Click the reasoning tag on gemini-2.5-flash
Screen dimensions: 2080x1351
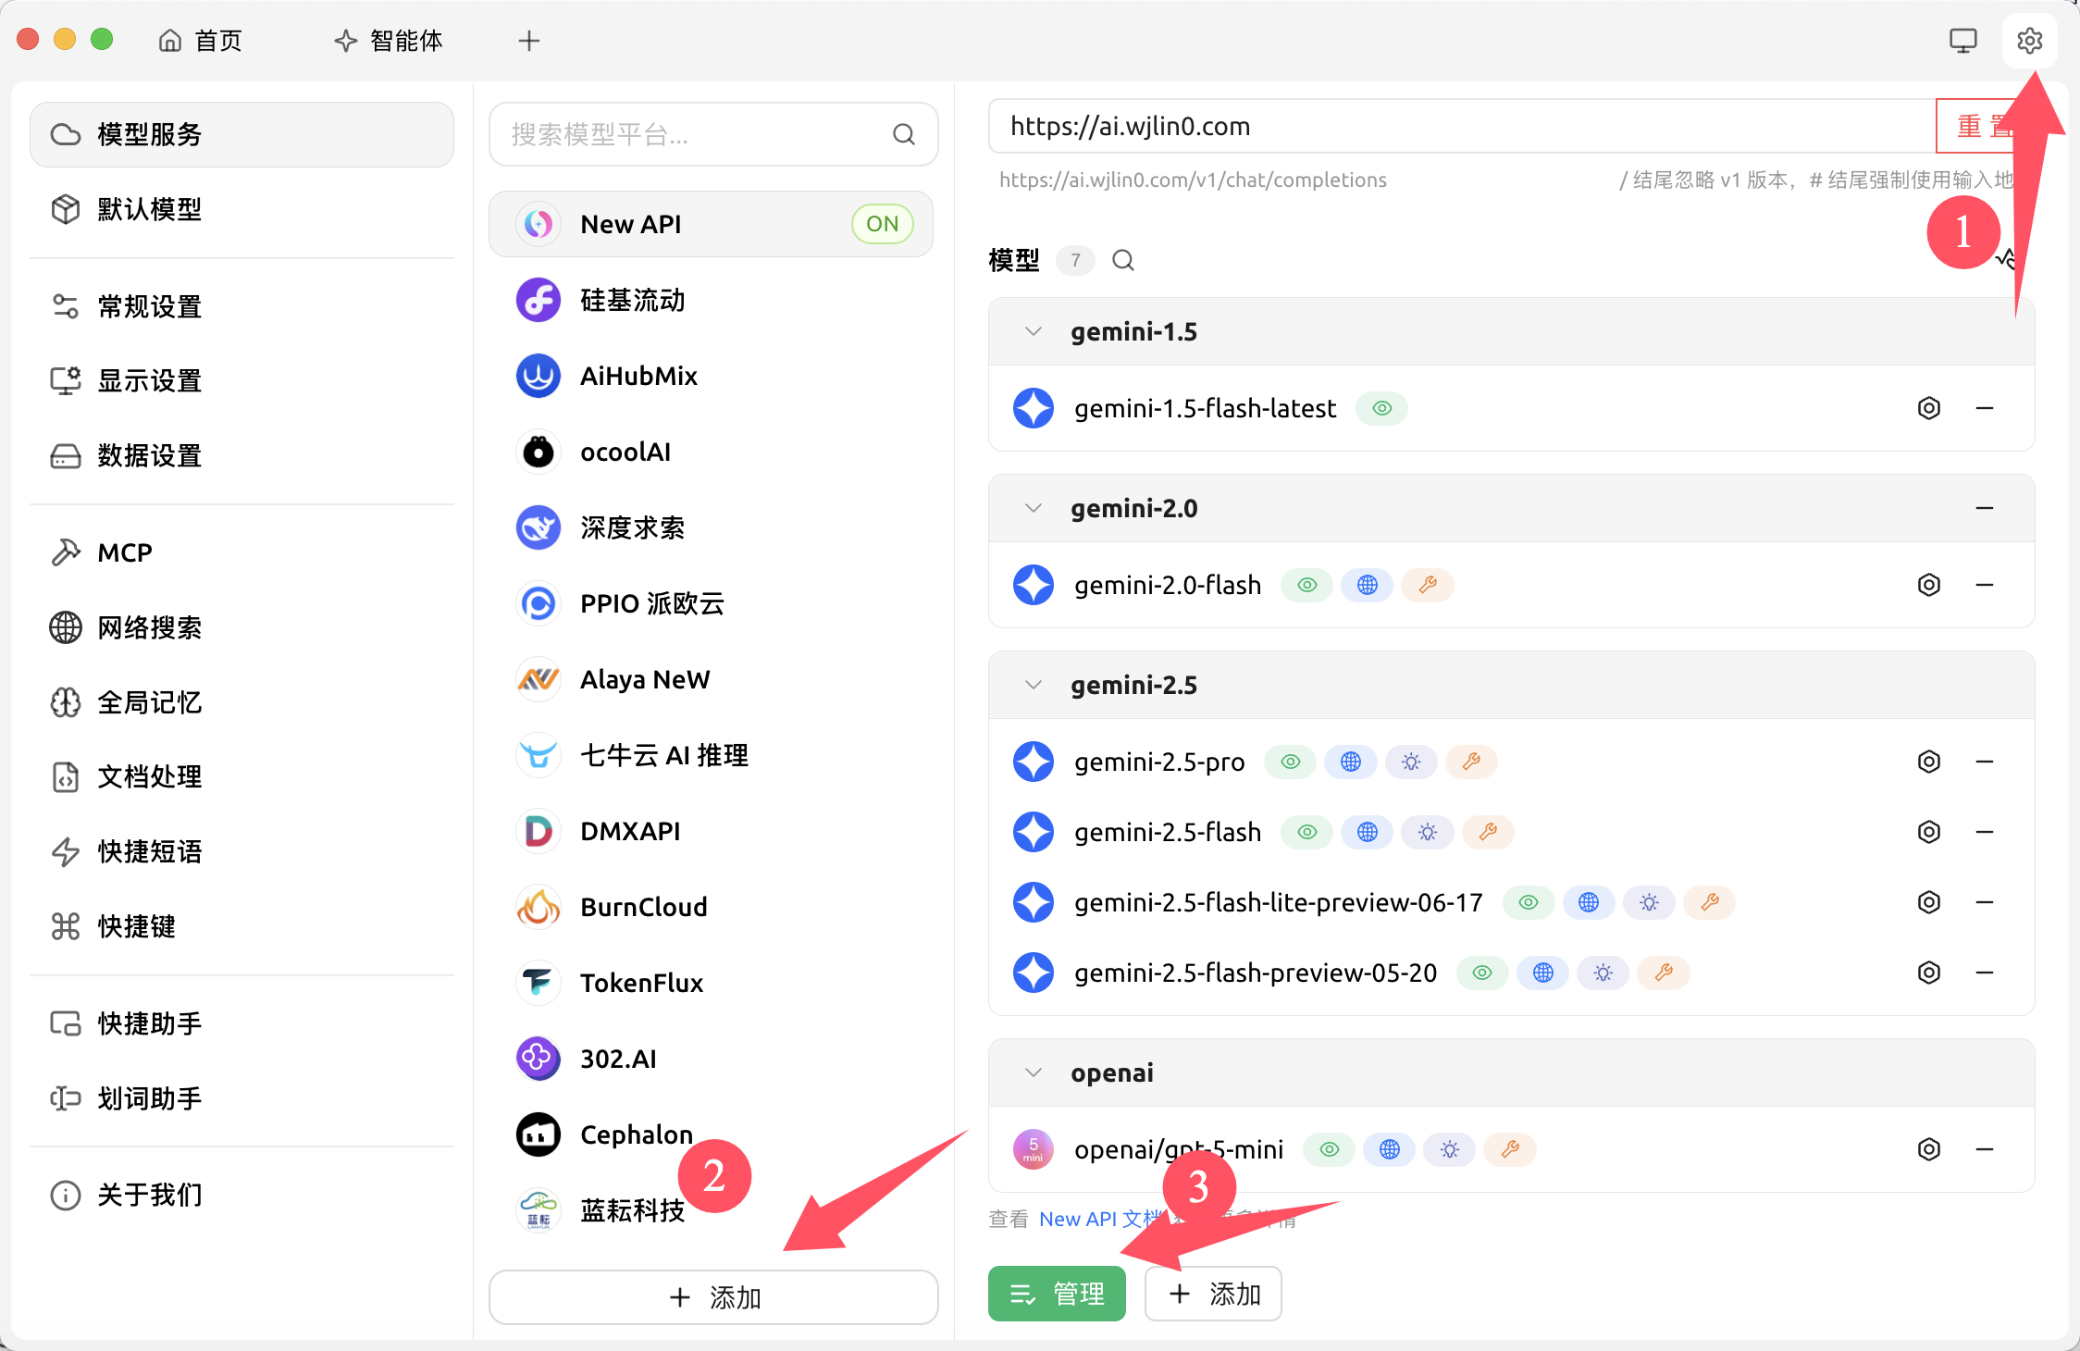tap(1428, 832)
